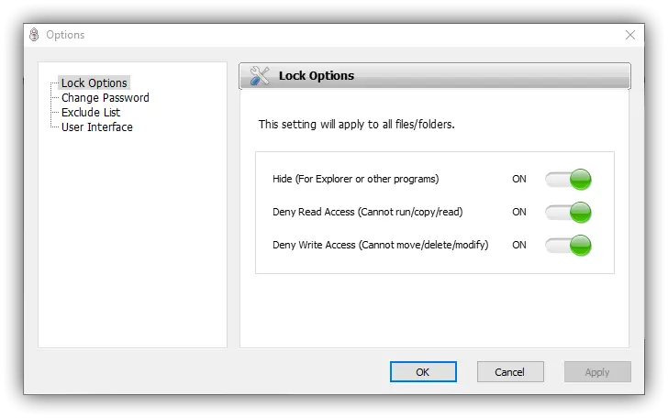Click the ON status beside Deny Read Access

point(519,213)
